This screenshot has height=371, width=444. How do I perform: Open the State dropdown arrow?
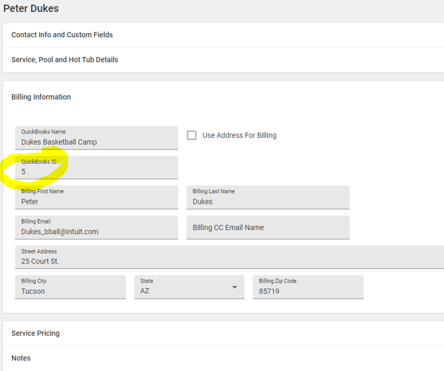235,287
